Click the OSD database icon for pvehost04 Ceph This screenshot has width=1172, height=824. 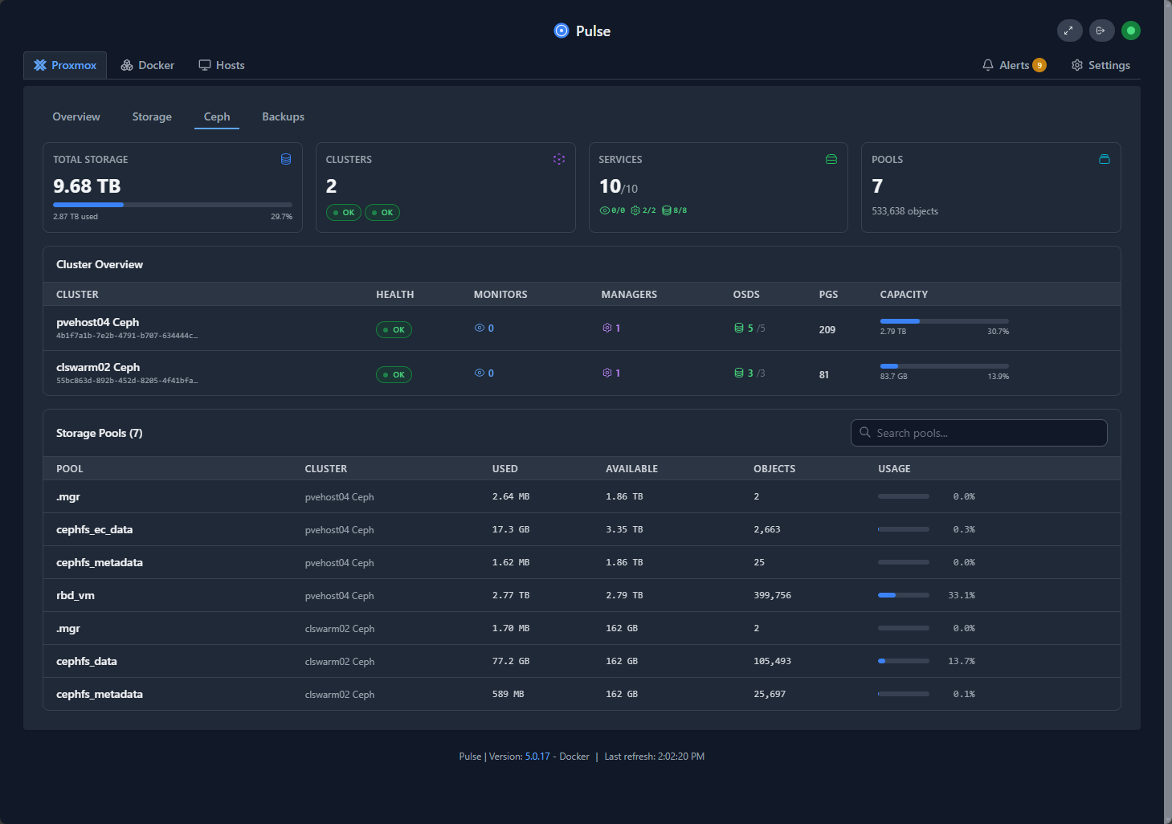737,328
